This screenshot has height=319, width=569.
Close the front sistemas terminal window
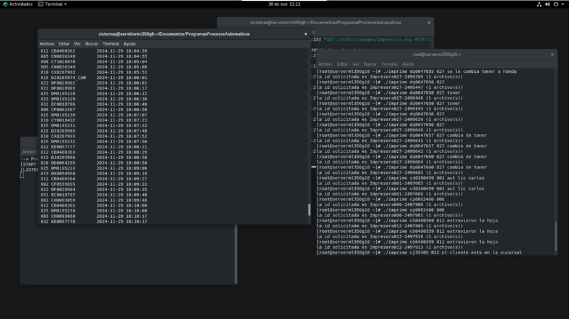[x=306, y=34]
